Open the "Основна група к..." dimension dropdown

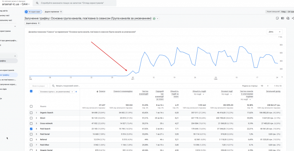57,92
